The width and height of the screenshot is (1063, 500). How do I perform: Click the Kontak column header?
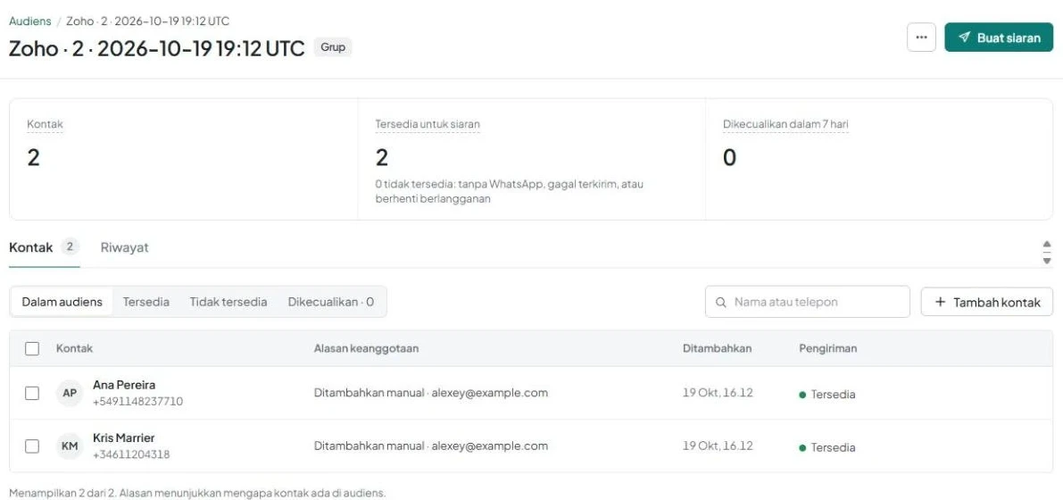click(x=75, y=348)
